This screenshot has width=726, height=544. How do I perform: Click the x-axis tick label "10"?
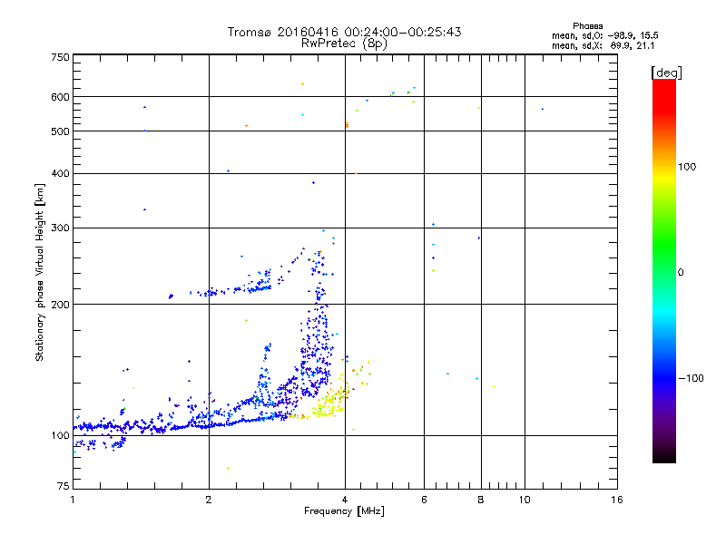[x=525, y=500]
